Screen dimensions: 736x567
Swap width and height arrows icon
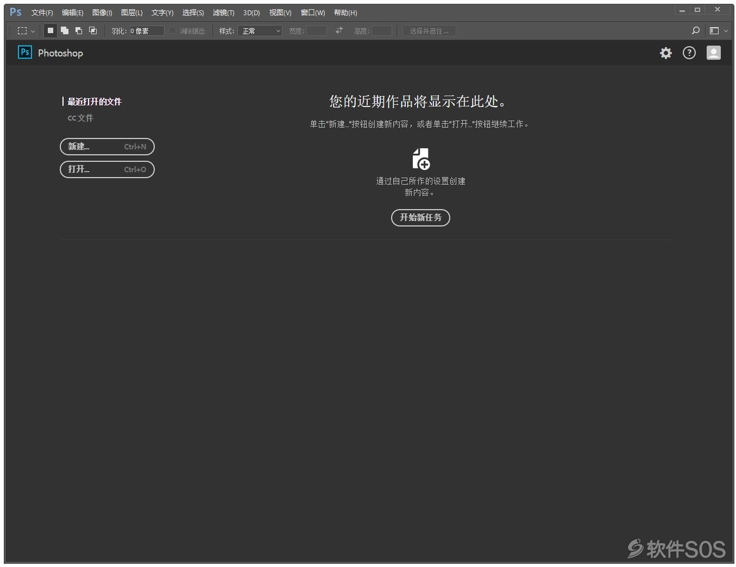click(339, 30)
